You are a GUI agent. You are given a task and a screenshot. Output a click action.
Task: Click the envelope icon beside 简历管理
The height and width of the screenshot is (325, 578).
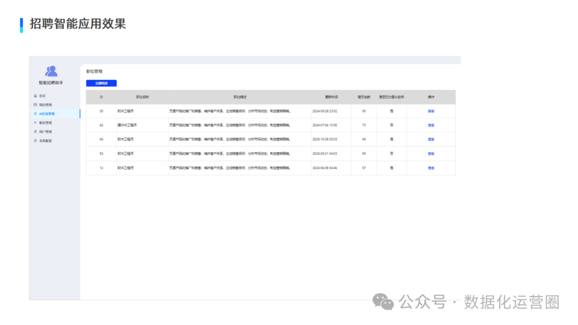click(35, 105)
